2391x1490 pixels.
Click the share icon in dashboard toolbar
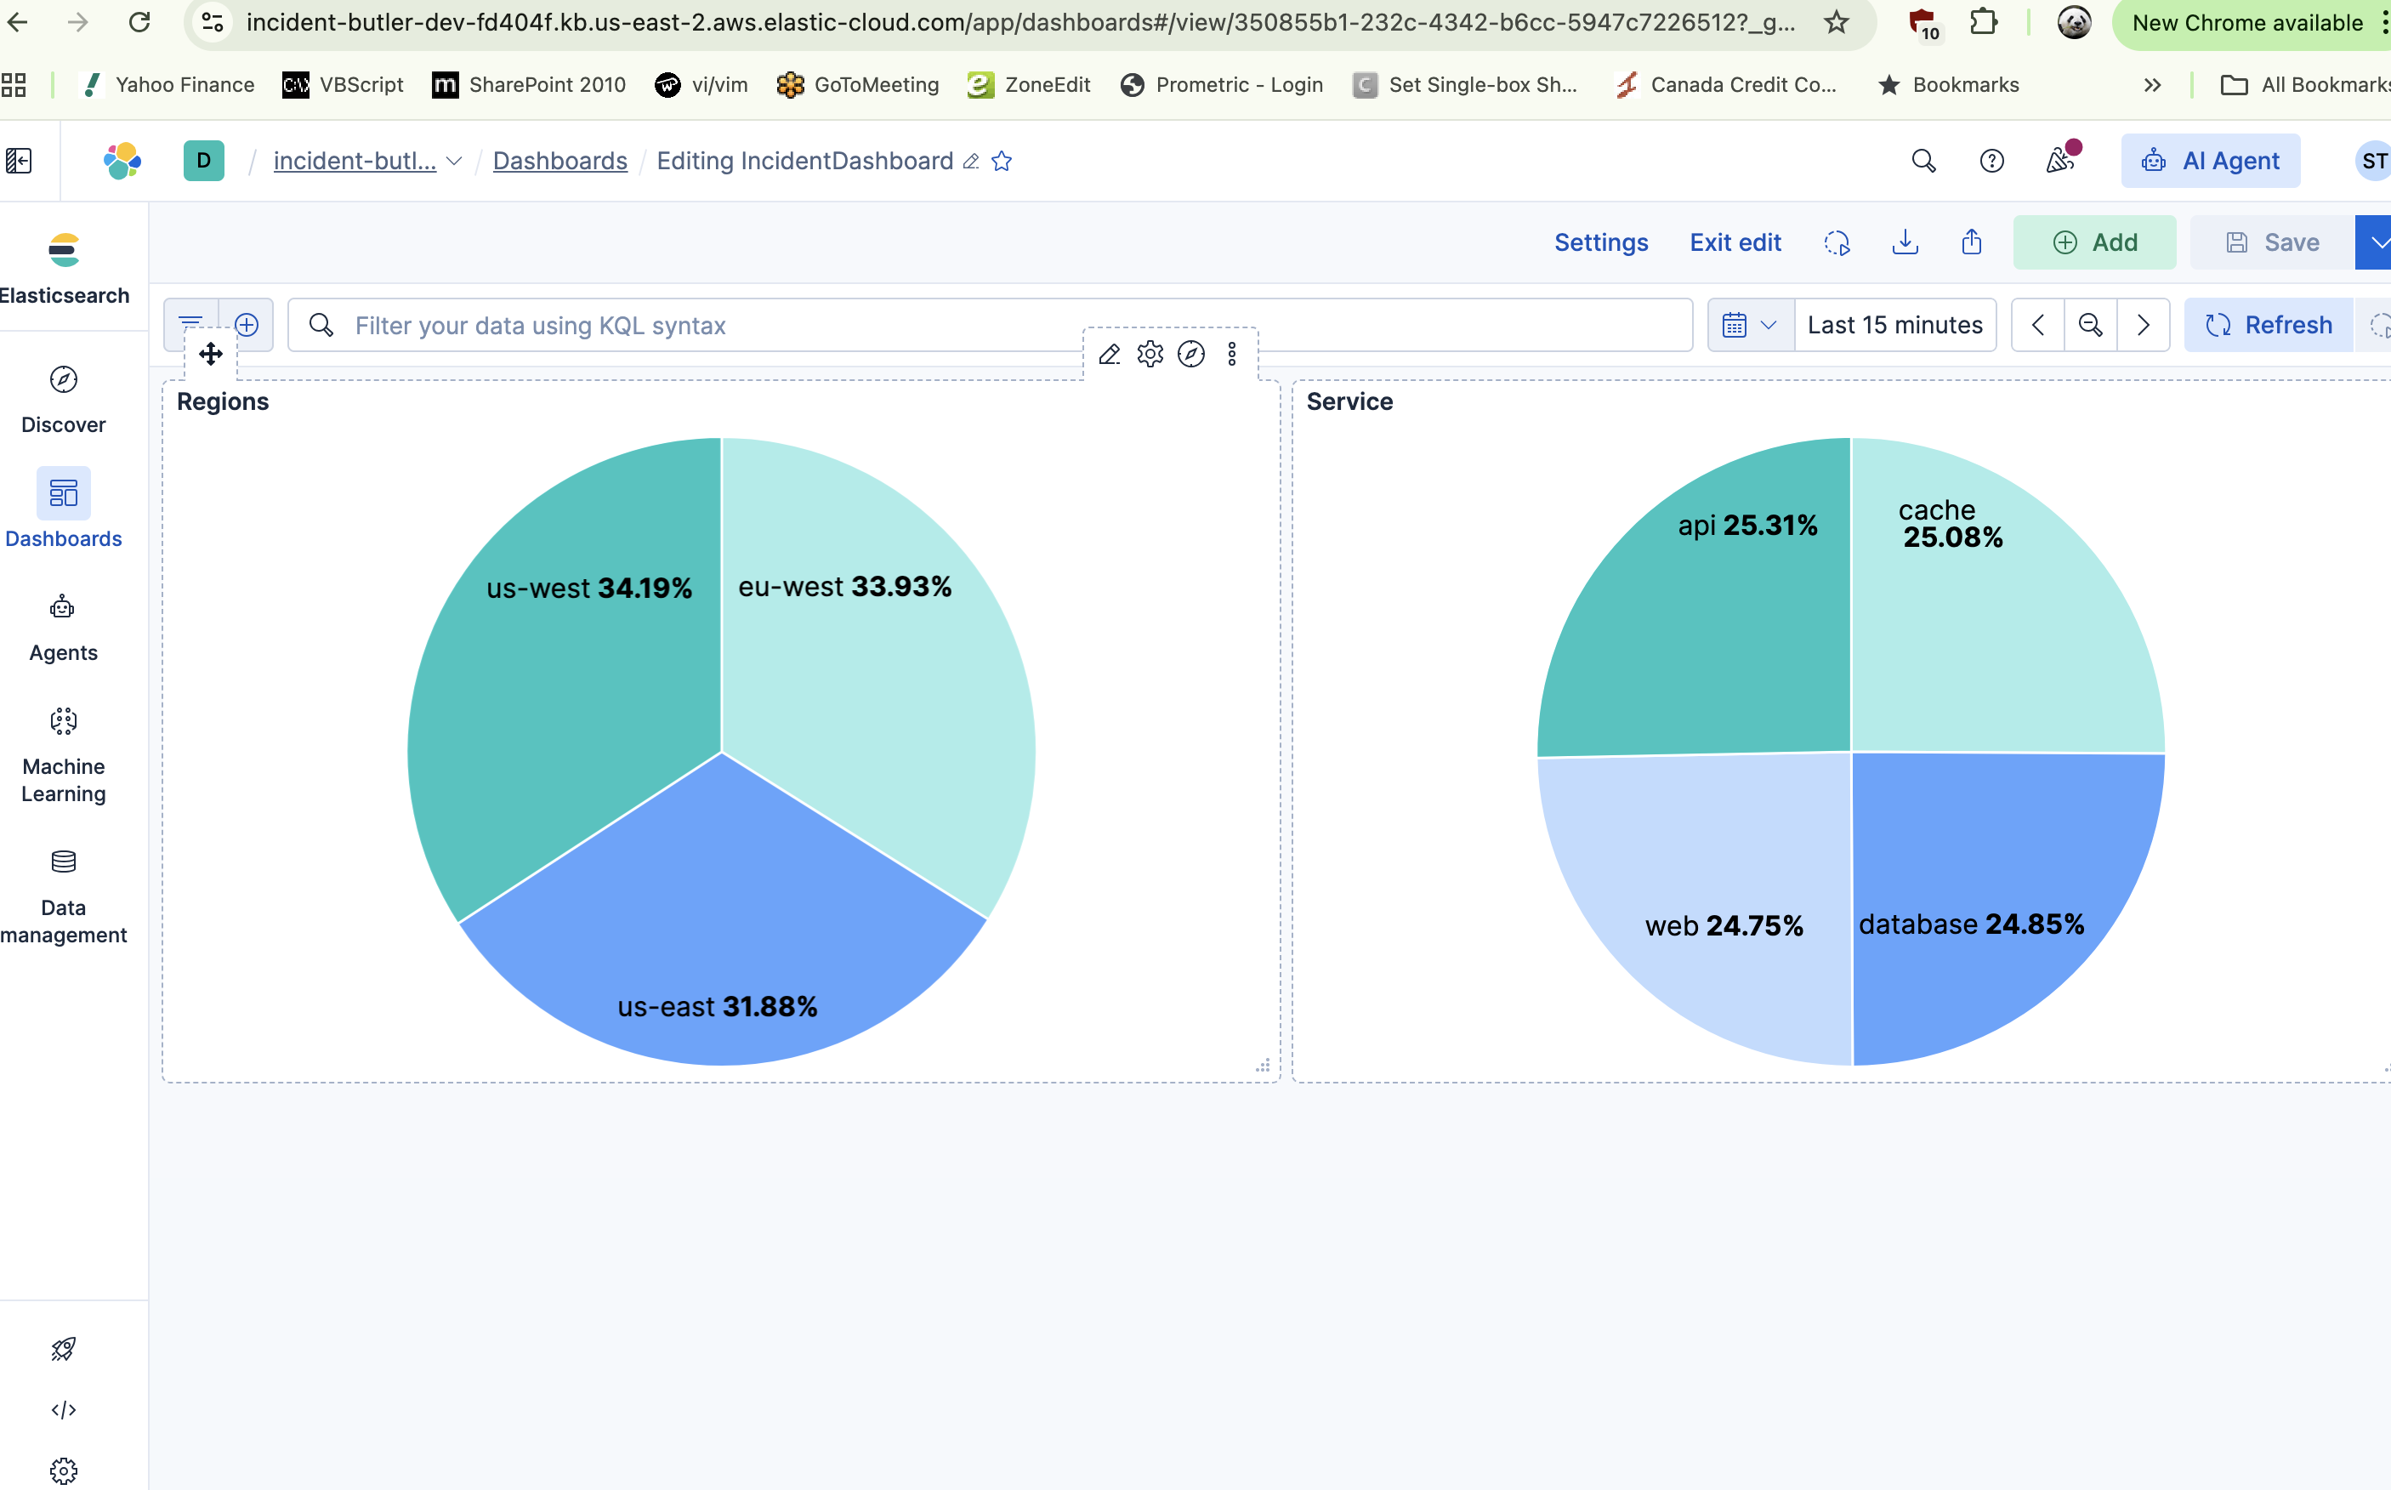tap(1971, 242)
